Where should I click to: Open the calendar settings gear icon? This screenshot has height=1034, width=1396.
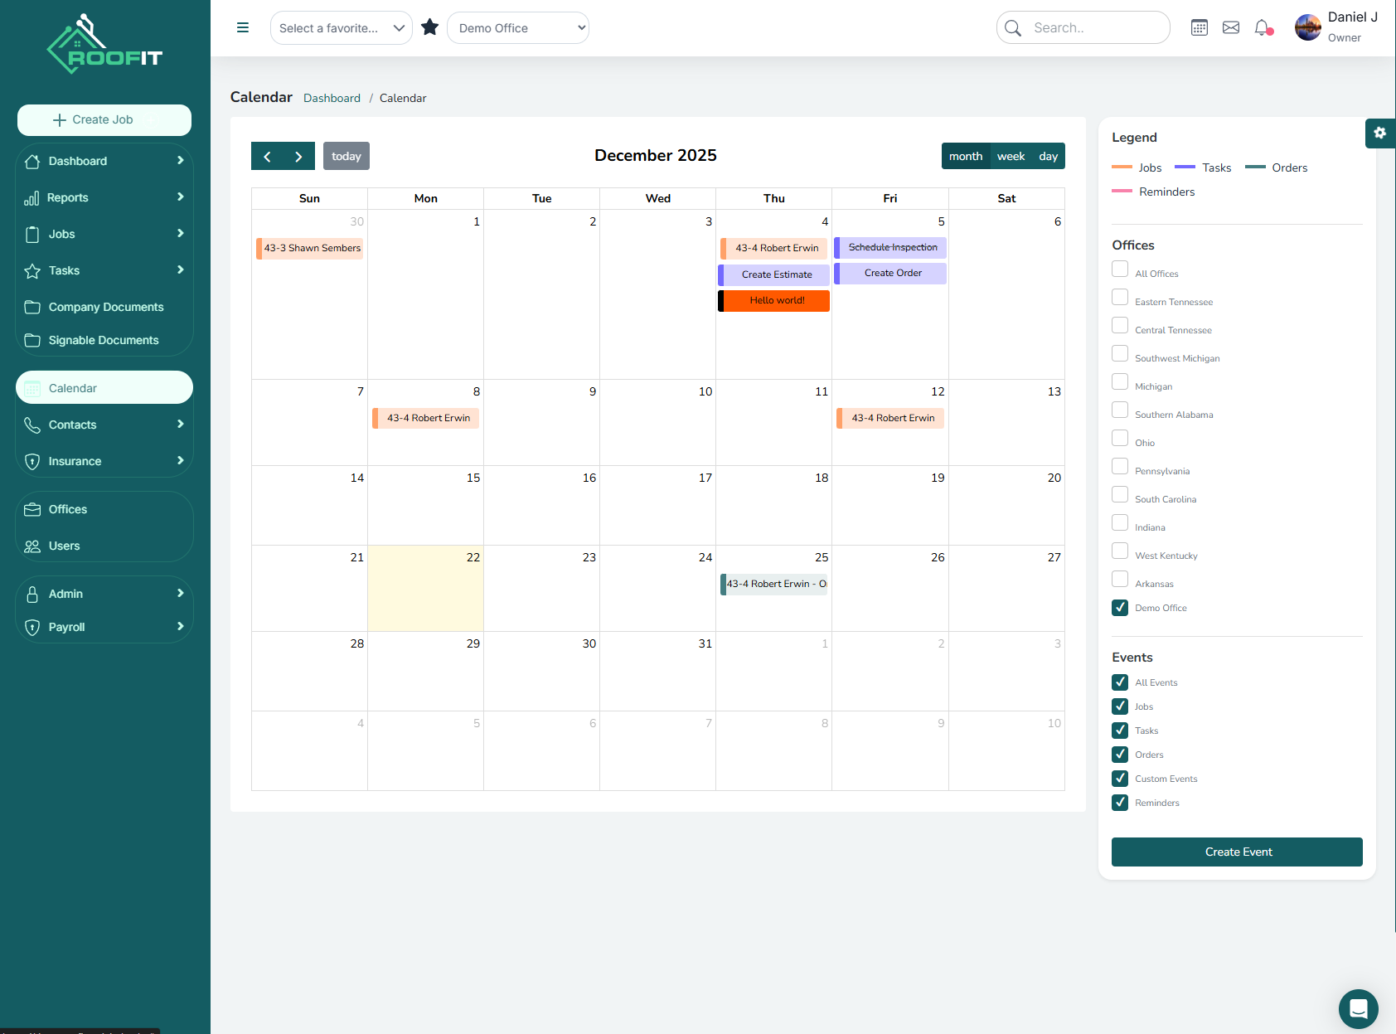point(1379,133)
